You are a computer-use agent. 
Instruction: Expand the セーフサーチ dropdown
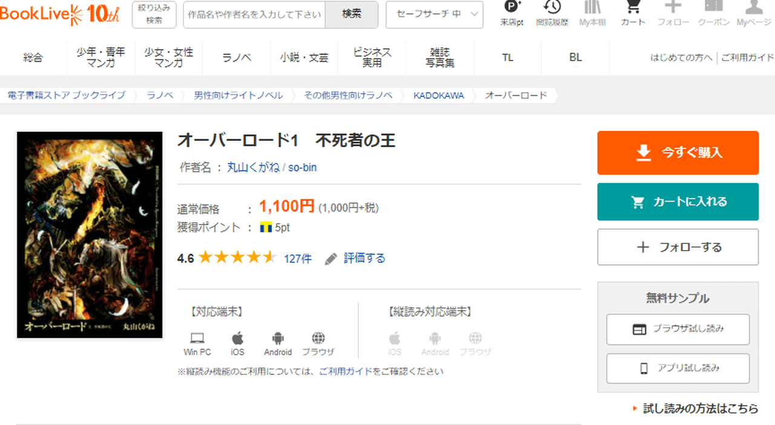(434, 15)
